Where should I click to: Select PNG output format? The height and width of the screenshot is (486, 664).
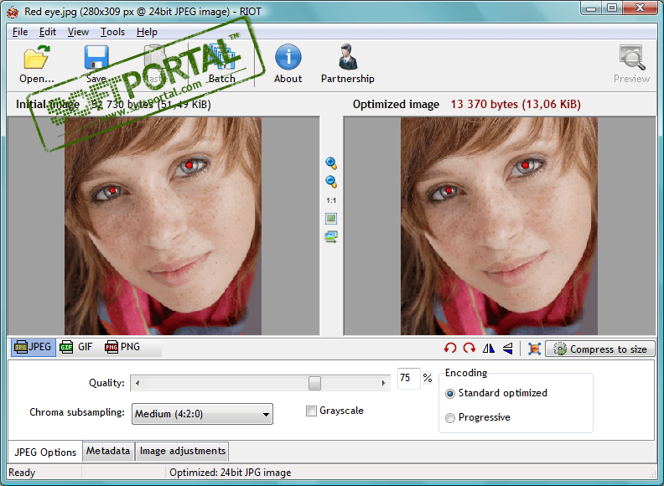pyautogui.click(x=122, y=347)
